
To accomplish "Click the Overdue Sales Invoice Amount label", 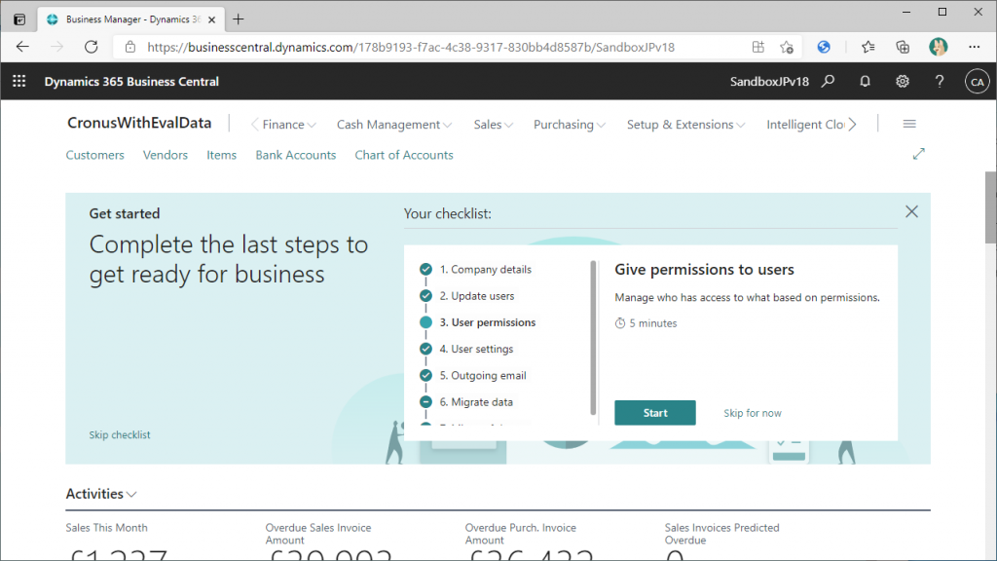I will 318,534.
